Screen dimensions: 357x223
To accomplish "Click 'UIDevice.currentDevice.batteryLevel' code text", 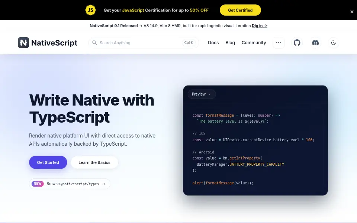I will coord(261,140).
